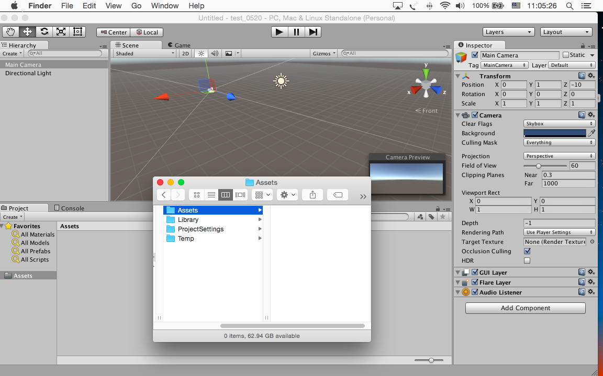The width and height of the screenshot is (603, 376).
Task: Open the Layers dropdown
Action: point(508,32)
